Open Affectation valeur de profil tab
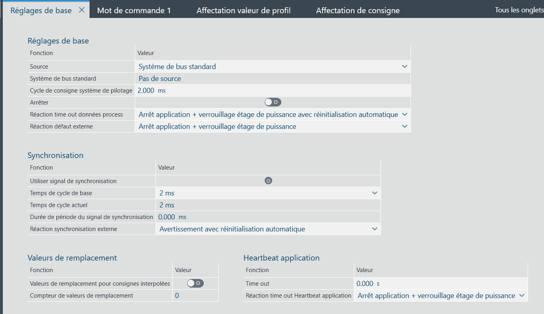The width and height of the screenshot is (544, 314). point(243,10)
